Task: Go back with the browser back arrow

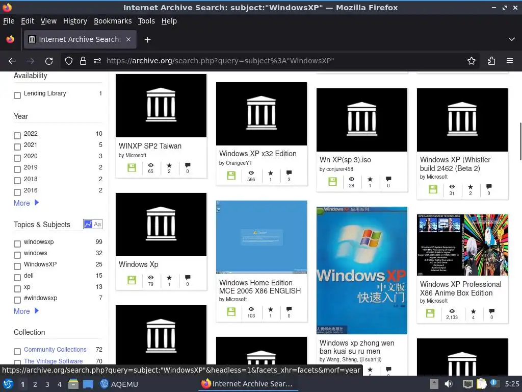Action: tap(12, 61)
